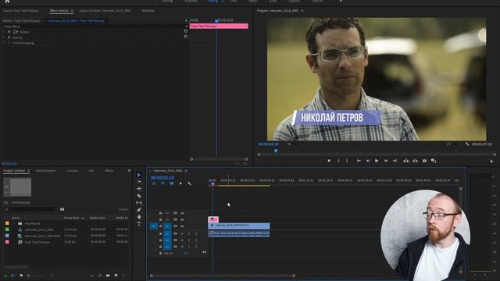Open Program monitor button editor plus
This screenshot has height=281, width=500.
[491, 162]
